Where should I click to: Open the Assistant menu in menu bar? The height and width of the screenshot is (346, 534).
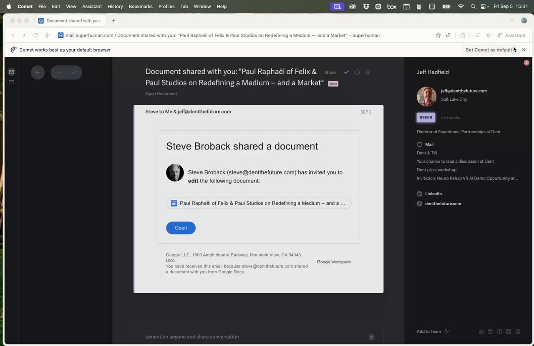coord(92,6)
